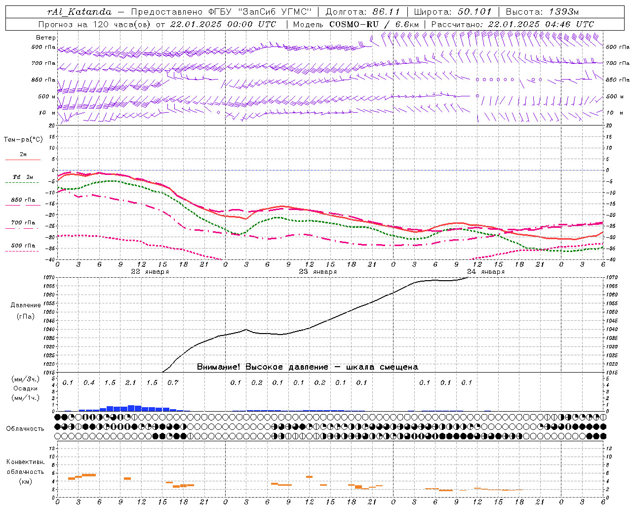Click the forecast period text Прогноз на 120 часа(ов)
The image size is (632, 506).
(94, 24)
